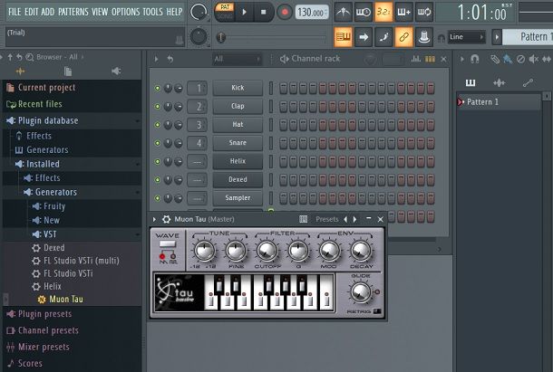Open the ADD menu

[48, 12]
